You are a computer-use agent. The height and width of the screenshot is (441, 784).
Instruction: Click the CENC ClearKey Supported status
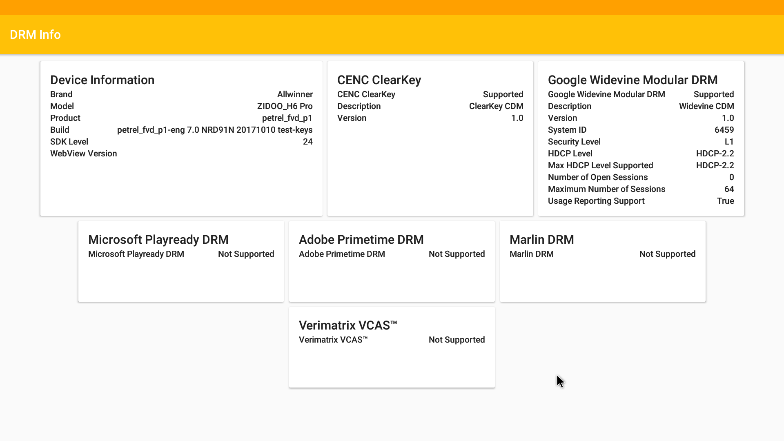tap(503, 94)
